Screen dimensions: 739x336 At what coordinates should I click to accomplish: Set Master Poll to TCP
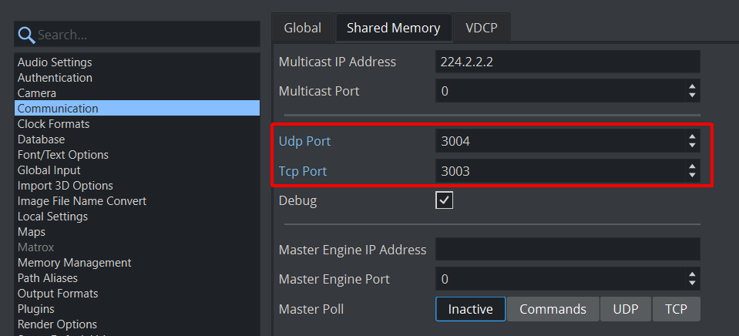[x=676, y=309]
